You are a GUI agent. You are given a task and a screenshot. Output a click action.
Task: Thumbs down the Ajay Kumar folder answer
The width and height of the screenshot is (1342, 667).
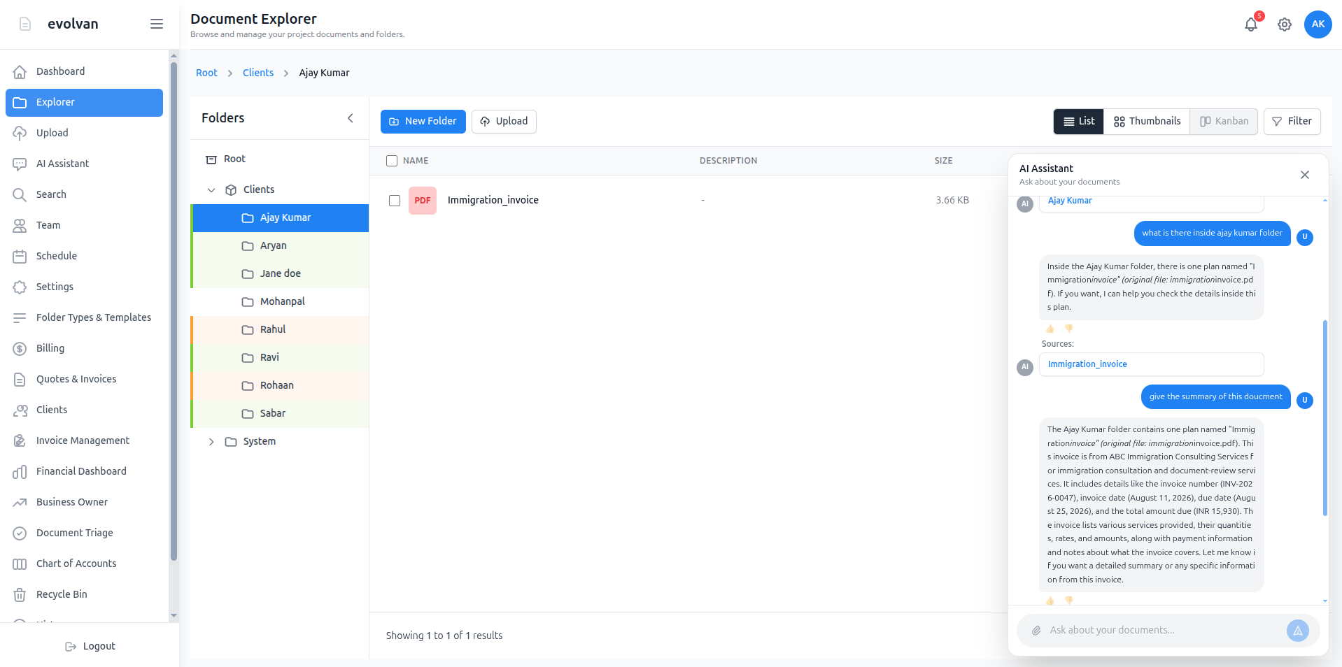click(1069, 329)
